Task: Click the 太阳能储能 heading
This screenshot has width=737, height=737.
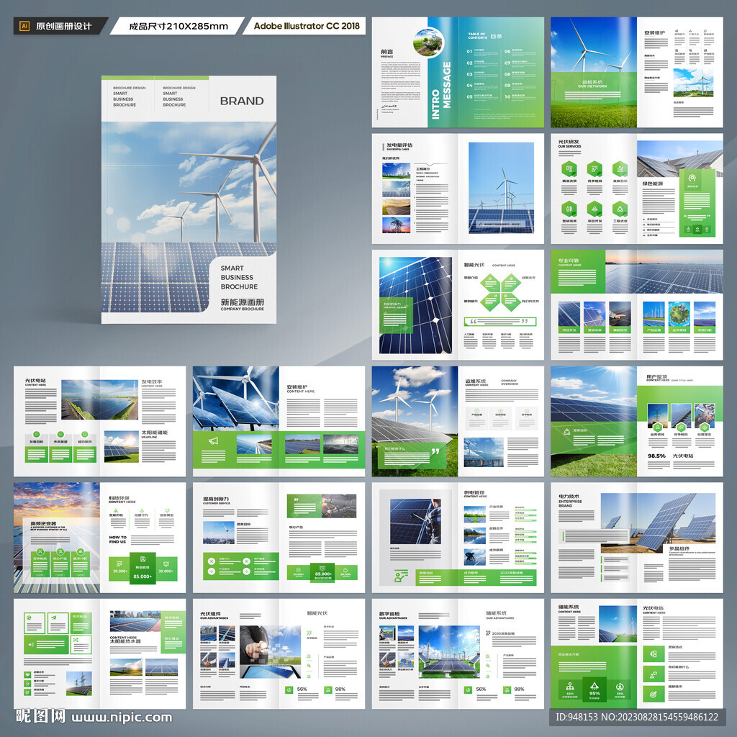Action: (x=155, y=433)
